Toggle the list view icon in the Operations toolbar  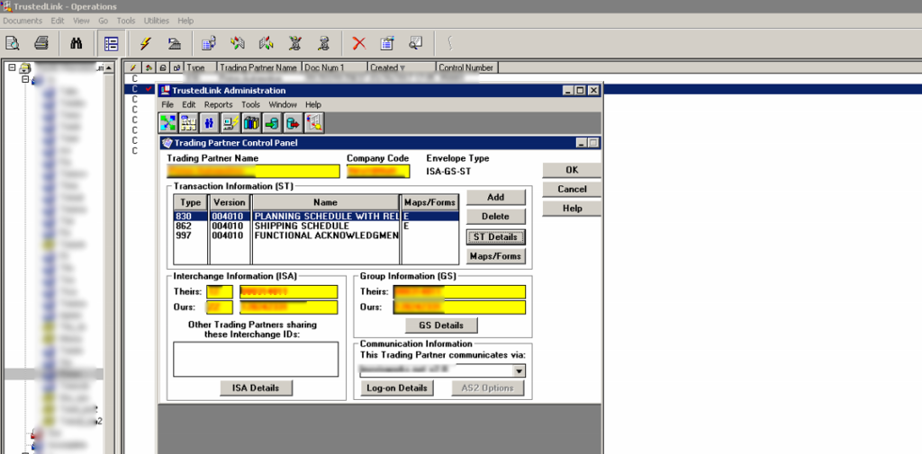pyautogui.click(x=111, y=43)
